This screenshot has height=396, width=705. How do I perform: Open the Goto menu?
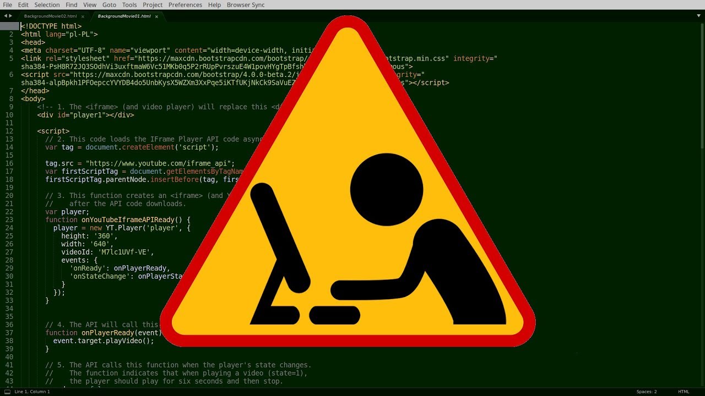click(x=109, y=4)
